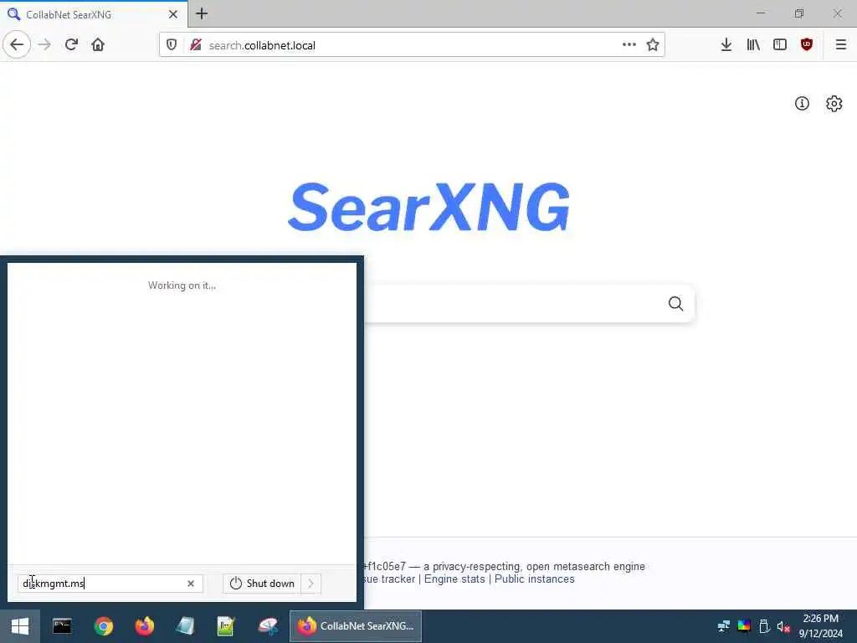This screenshot has width=857, height=643.
Task: Launch Firefox pinned taskbar icon
Action: coord(144,626)
